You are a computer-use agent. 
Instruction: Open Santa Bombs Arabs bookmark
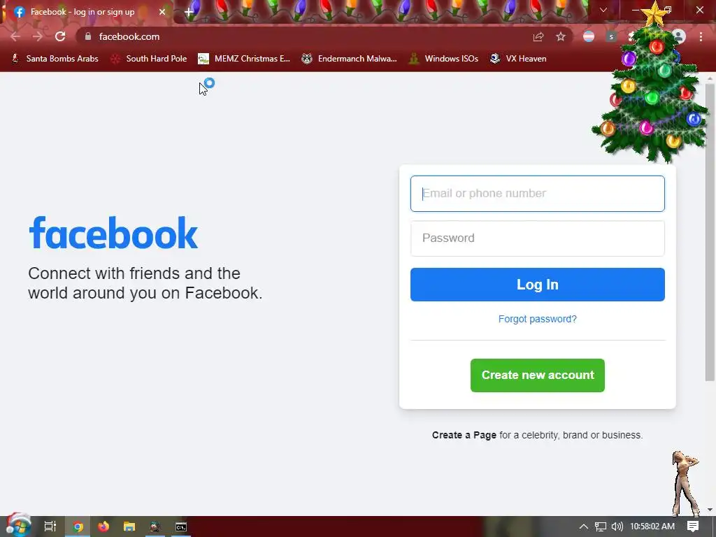(55, 59)
